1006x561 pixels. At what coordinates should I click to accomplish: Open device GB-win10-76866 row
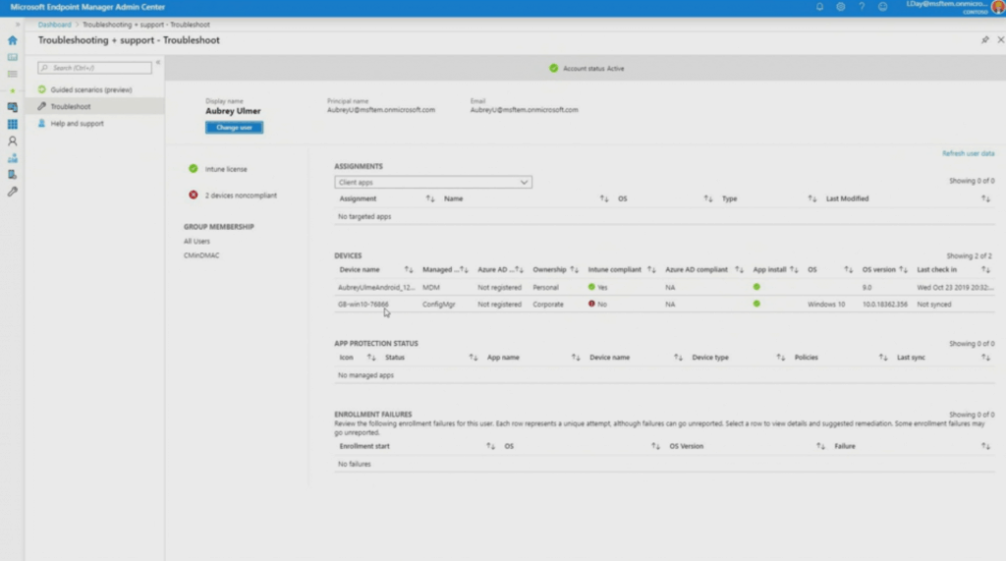665,305
